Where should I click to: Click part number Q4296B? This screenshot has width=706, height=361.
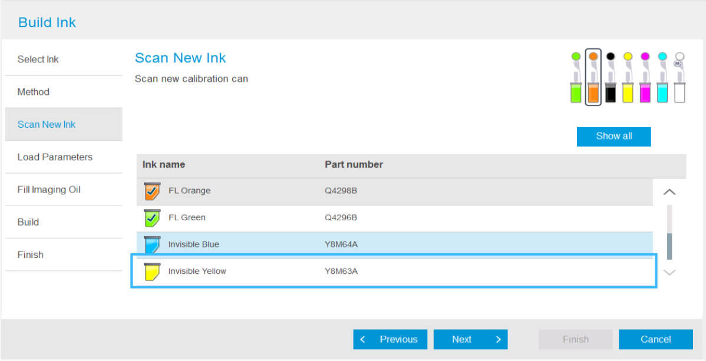pyautogui.click(x=341, y=218)
